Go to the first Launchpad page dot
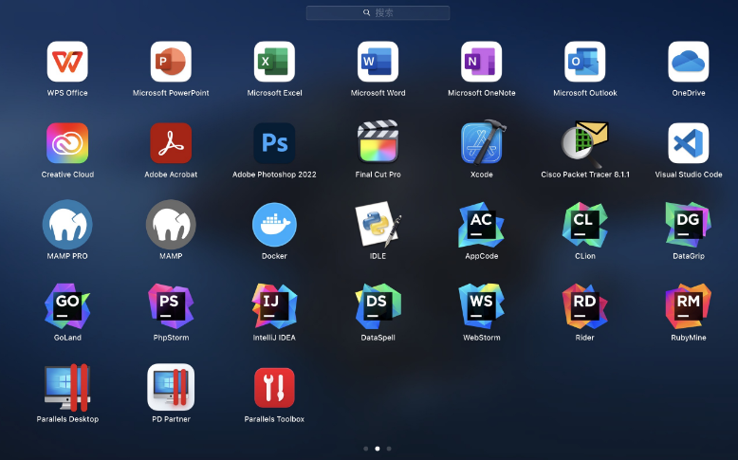Screen dimensions: 738x460 [366, 449]
